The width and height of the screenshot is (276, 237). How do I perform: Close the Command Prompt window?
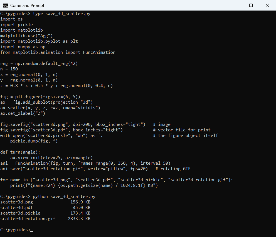pos(267,5)
